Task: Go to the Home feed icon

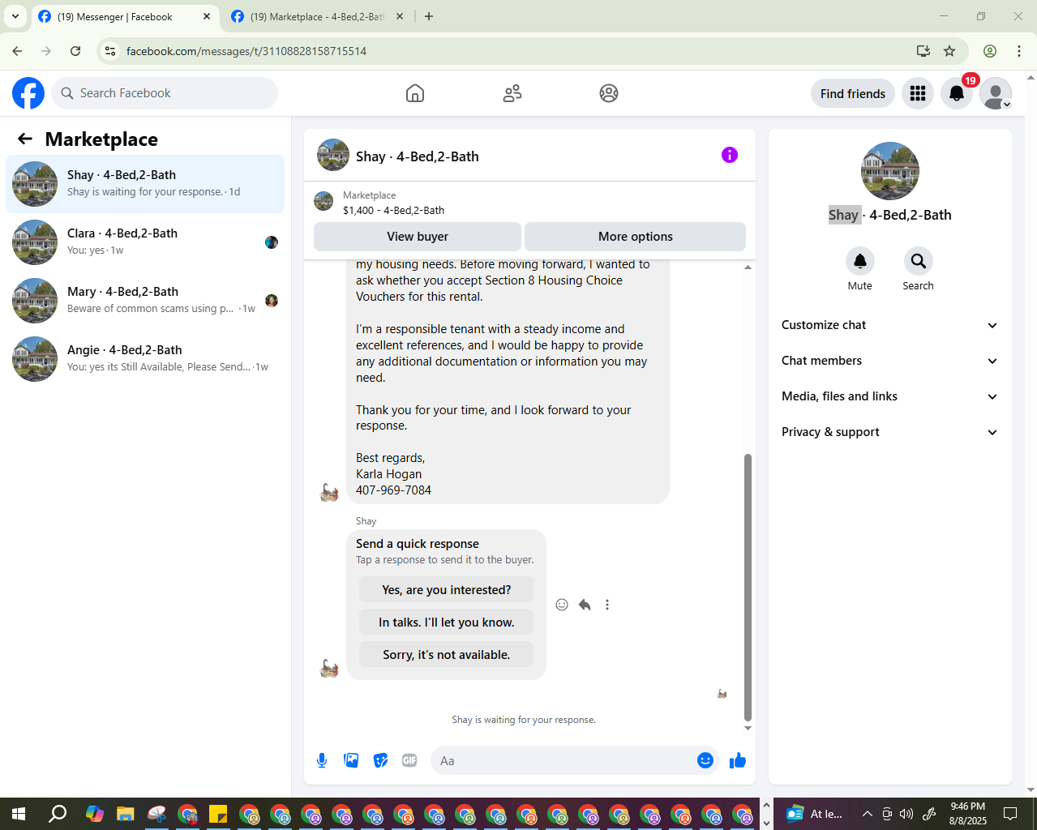Action: click(x=415, y=93)
